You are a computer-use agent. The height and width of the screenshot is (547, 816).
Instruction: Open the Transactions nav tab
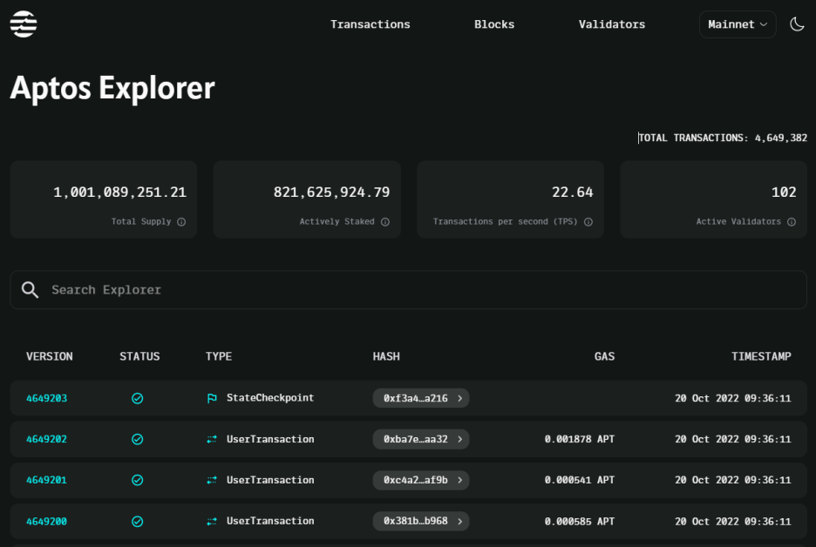(370, 24)
